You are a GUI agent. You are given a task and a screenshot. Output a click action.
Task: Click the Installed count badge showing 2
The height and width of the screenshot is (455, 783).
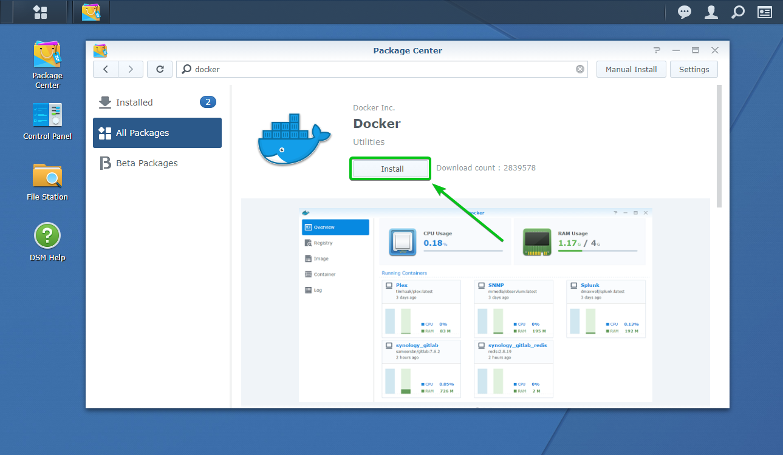[208, 102]
